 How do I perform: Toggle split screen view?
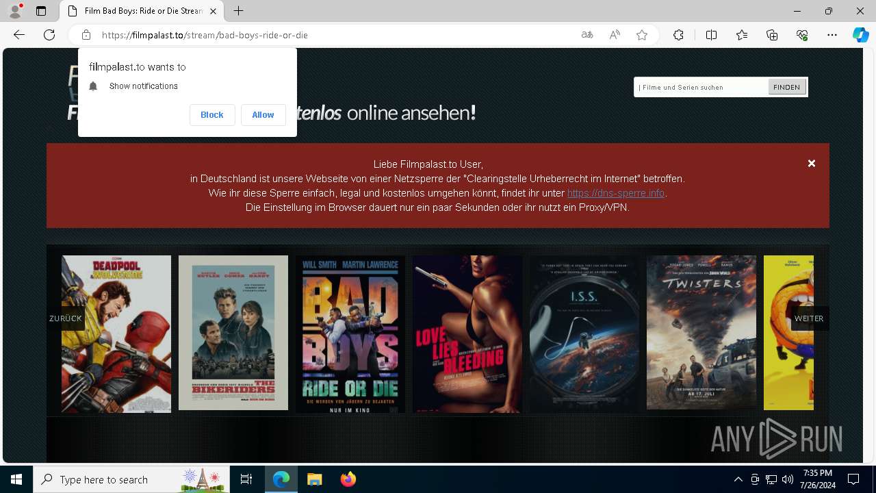[711, 35]
